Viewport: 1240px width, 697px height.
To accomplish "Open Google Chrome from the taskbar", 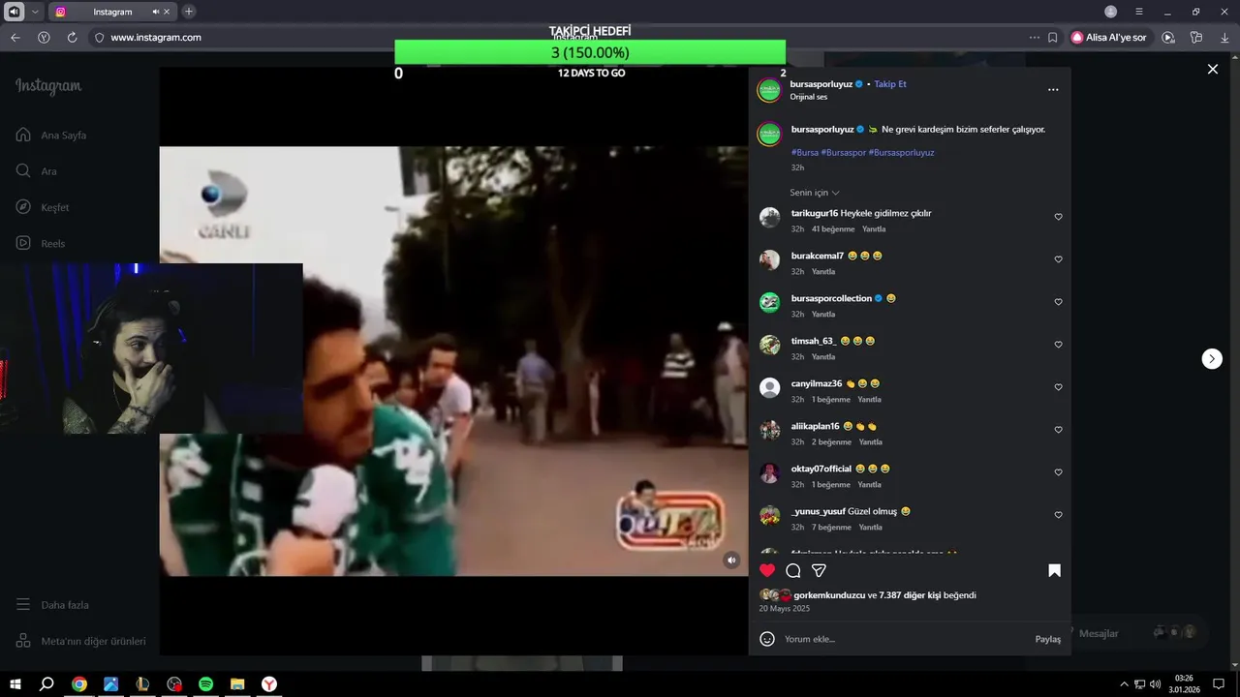I will tap(79, 684).
